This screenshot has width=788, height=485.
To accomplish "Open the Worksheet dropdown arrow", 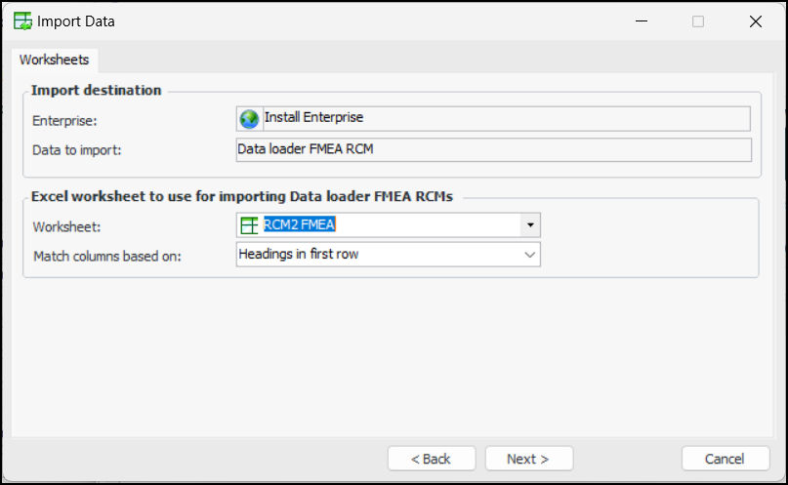I will tap(529, 225).
